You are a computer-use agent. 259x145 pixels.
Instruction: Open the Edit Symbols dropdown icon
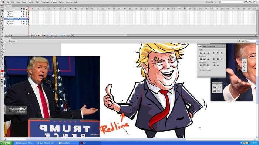tap(243, 41)
